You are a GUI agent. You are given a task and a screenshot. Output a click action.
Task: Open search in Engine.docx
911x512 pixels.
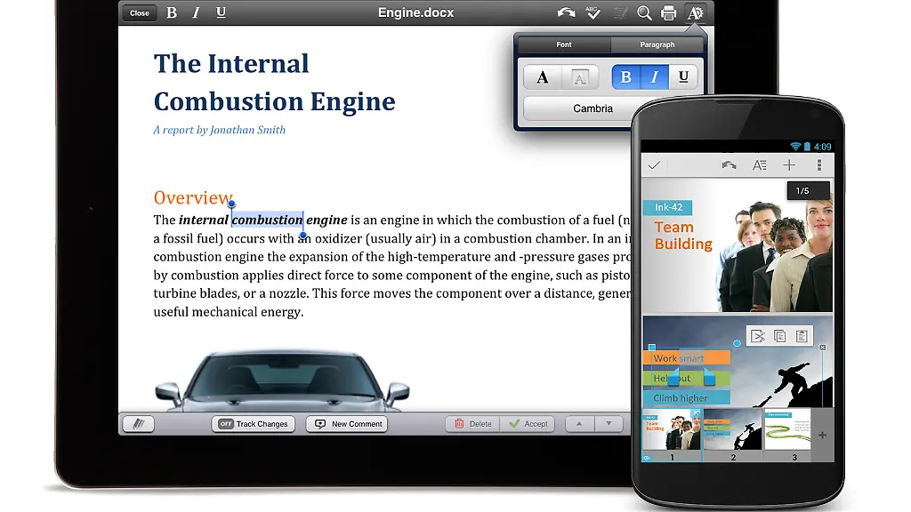pos(644,13)
